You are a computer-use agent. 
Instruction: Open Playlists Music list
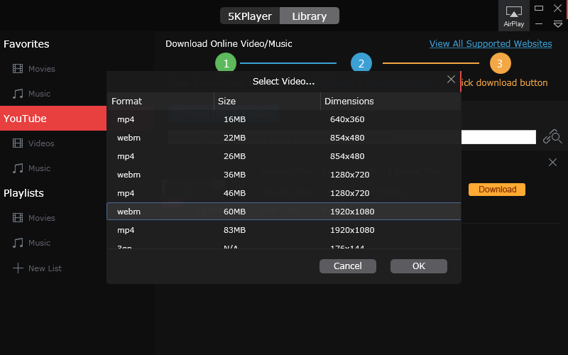click(x=40, y=243)
